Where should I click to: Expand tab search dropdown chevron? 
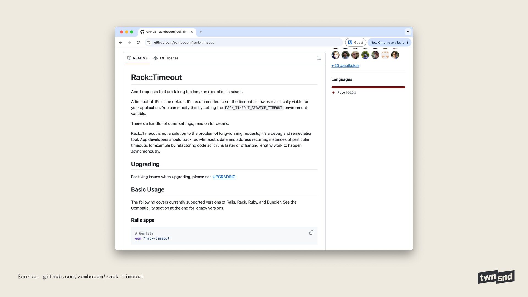408,32
